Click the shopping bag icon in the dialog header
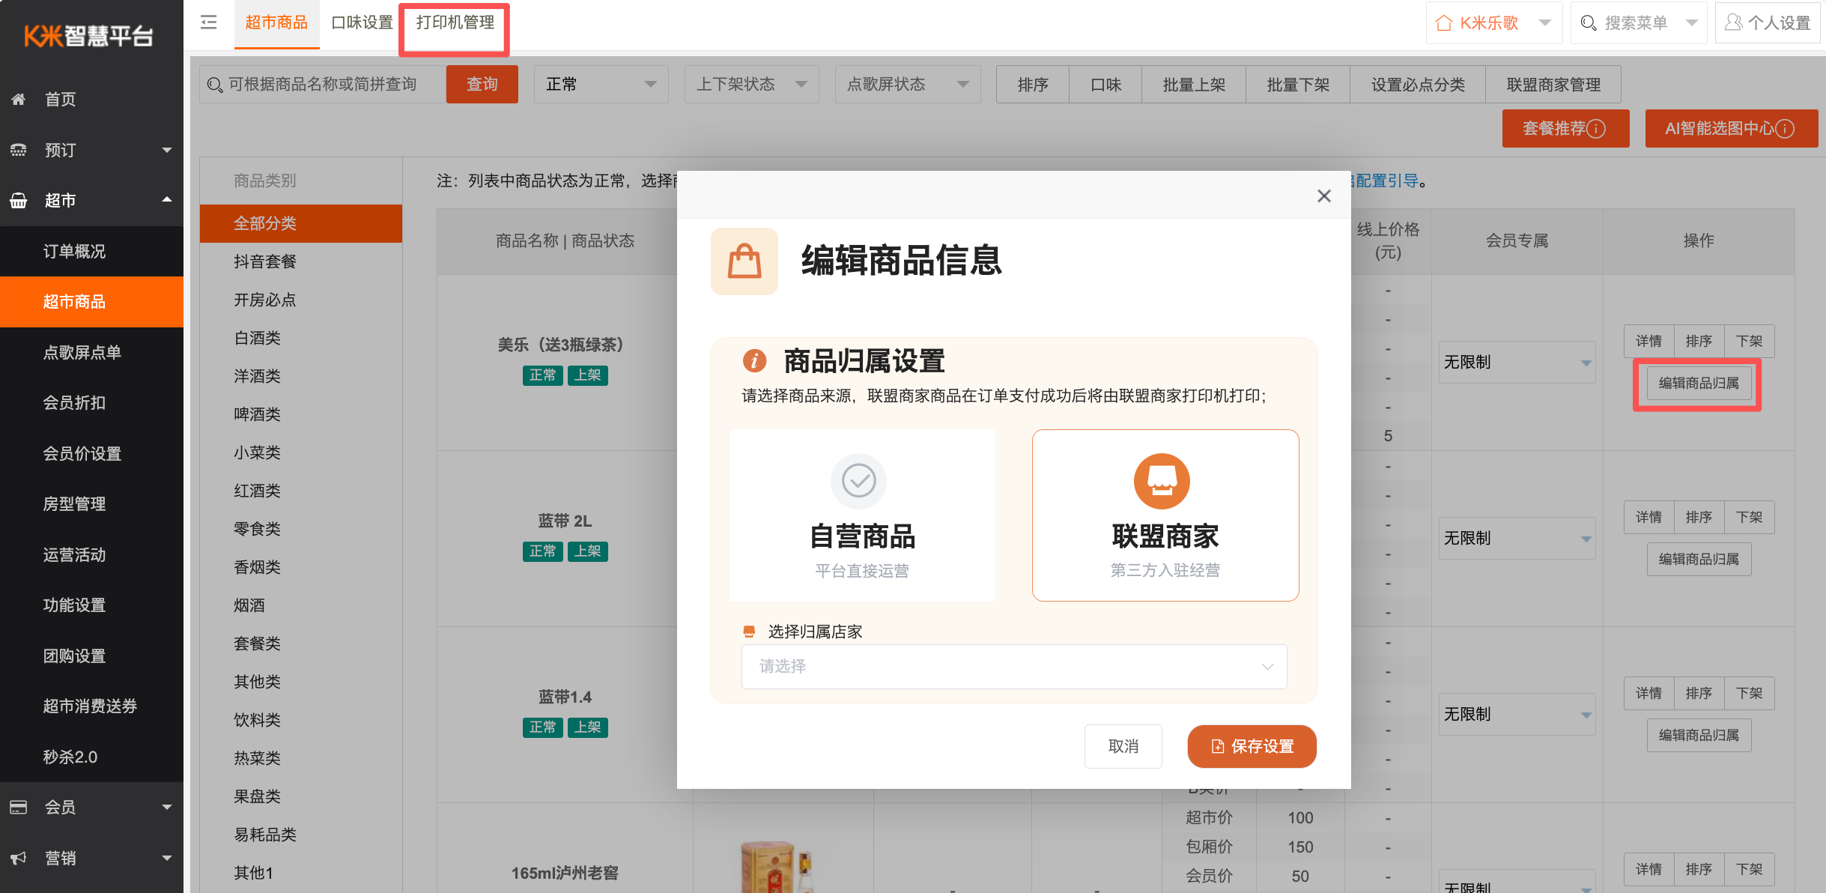 [744, 261]
